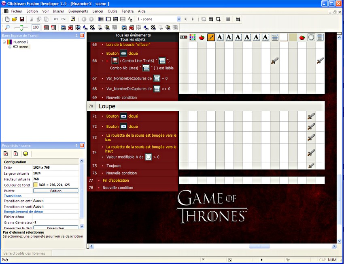Save the application with the floppy disk icon
The width and height of the screenshot is (344, 264).
[22, 19]
